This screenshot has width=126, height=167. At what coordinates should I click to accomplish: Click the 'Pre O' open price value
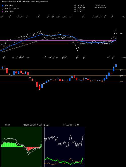(x=79, y=5)
